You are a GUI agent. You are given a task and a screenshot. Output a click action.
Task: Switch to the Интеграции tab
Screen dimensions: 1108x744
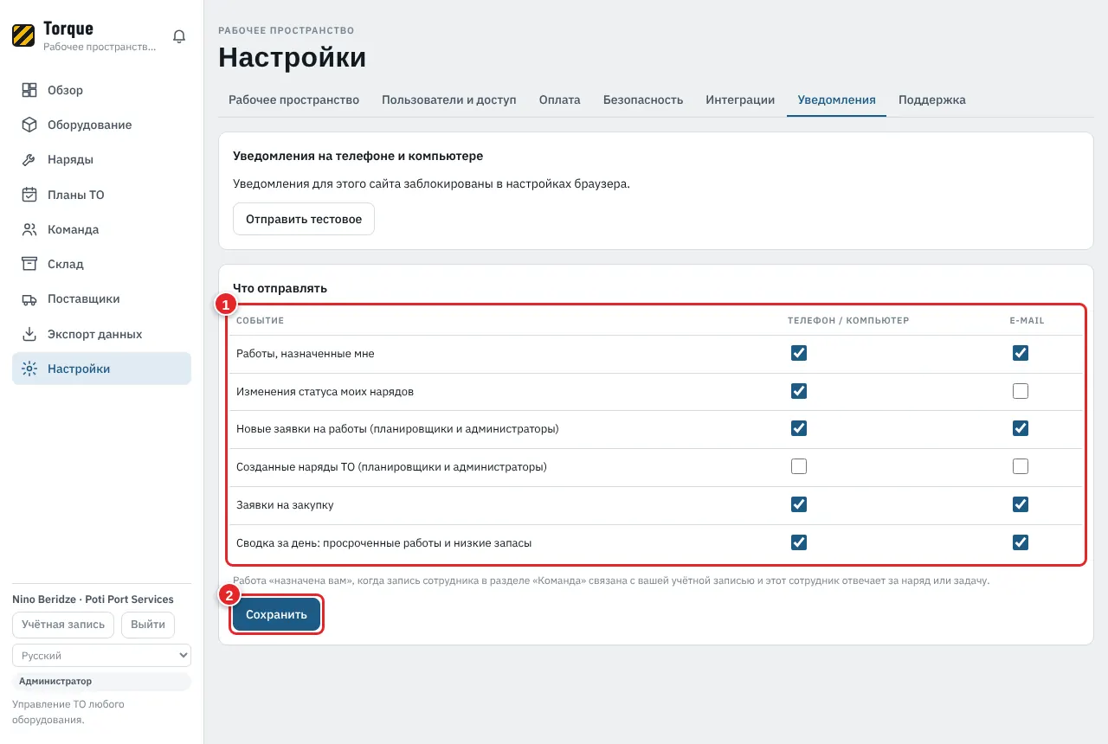point(740,99)
